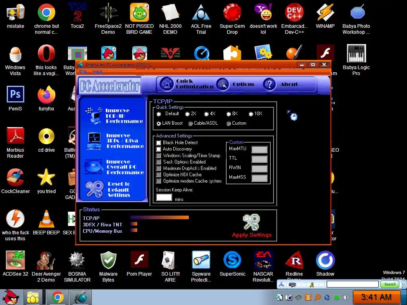This screenshot has height=305, width=407.
Task: Open Toca2 desktop icon
Action: [x=77, y=16]
